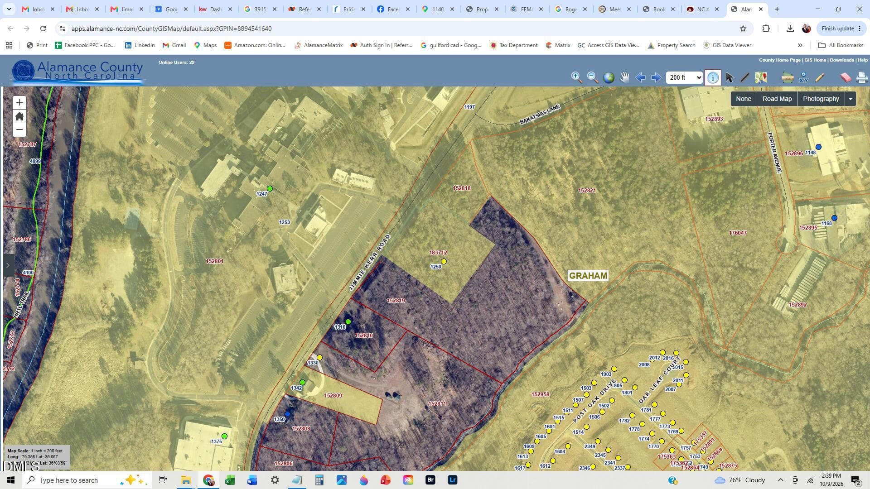Click the Finish update button
Image resolution: width=870 pixels, height=489 pixels.
[x=841, y=29]
